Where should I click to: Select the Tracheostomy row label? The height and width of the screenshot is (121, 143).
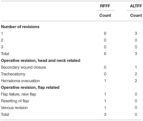[13, 74]
